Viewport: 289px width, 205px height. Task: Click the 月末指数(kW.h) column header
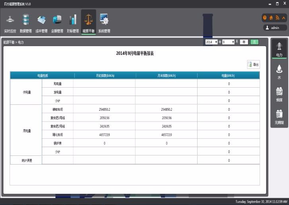pyautogui.click(x=167, y=76)
